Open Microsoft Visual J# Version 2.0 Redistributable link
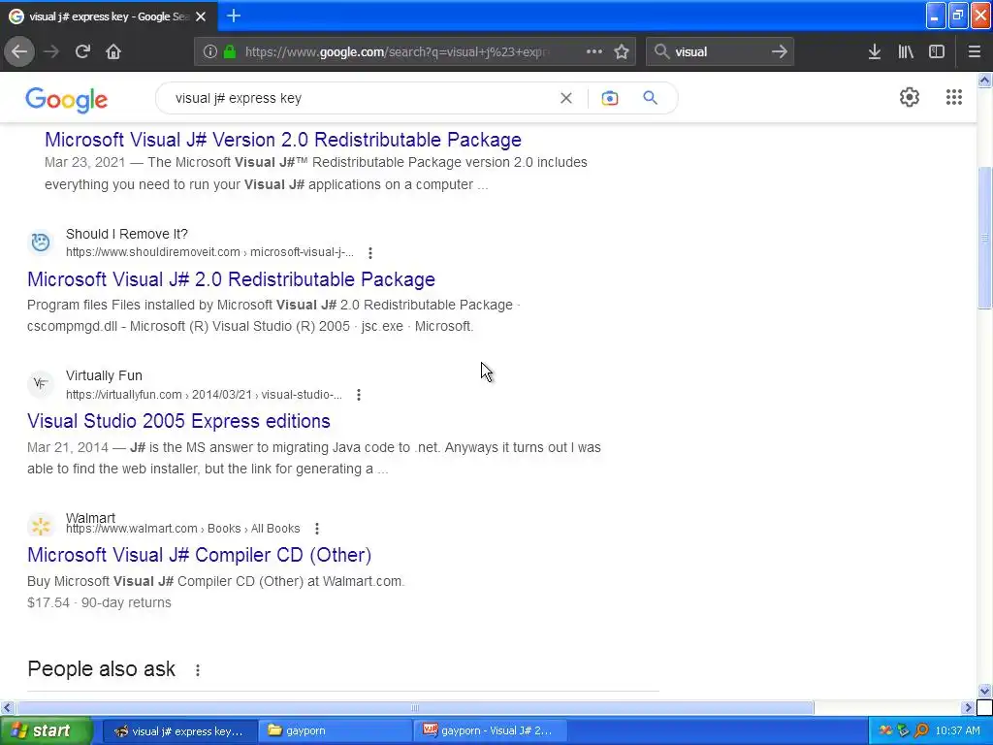This screenshot has height=745, width=993. [x=283, y=140]
